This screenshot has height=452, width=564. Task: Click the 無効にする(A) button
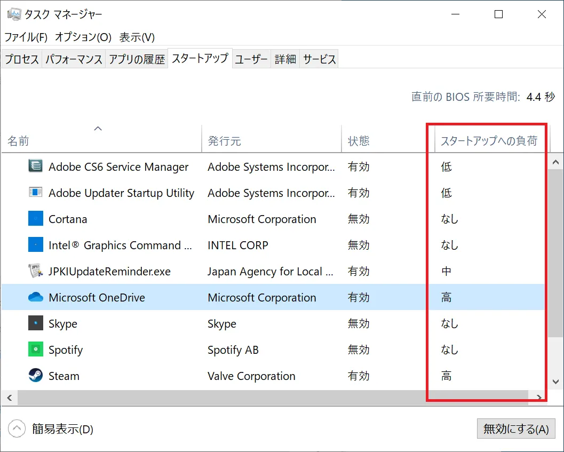516,429
